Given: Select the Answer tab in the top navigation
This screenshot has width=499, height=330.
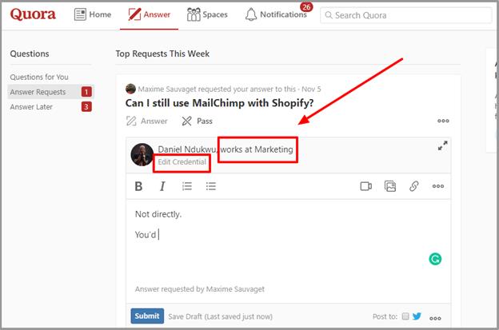Looking at the screenshot, I should [149, 14].
